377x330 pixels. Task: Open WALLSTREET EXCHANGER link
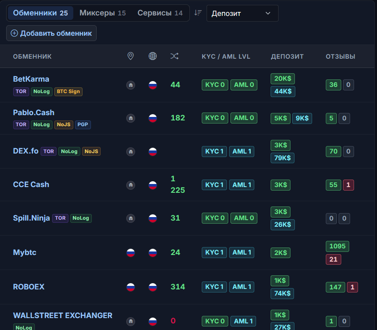click(63, 315)
